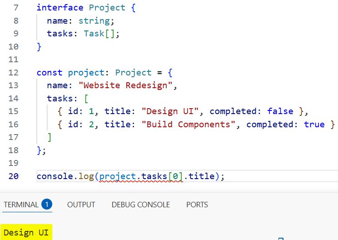Click the underlined 'project.tasks[0]' expression
The height and width of the screenshot is (240, 338).
141,177
